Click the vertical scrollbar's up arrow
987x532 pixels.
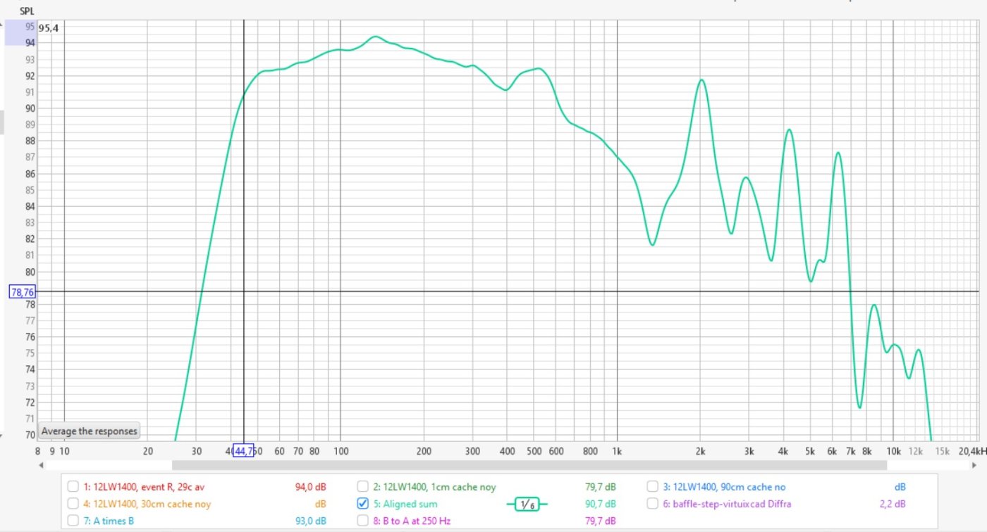pyautogui.click(x=1, y=25)
